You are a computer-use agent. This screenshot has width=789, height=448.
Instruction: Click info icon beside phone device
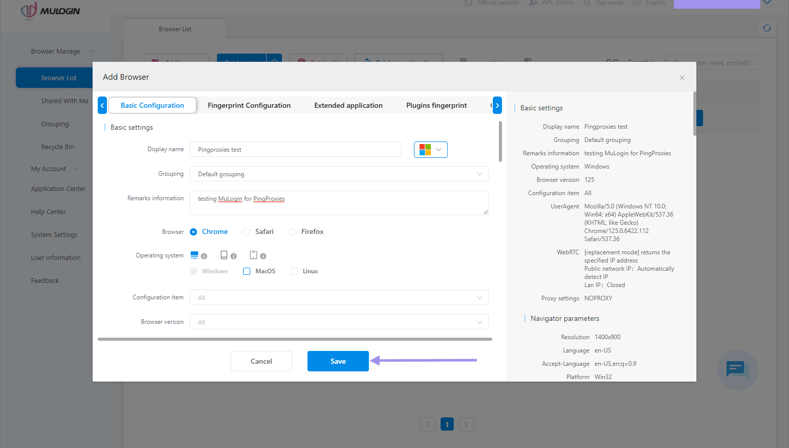263,256
